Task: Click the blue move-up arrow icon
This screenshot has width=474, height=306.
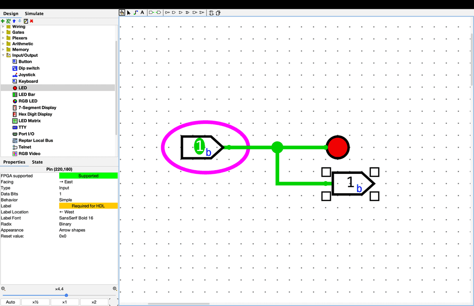Action: (x=14, y=21)
